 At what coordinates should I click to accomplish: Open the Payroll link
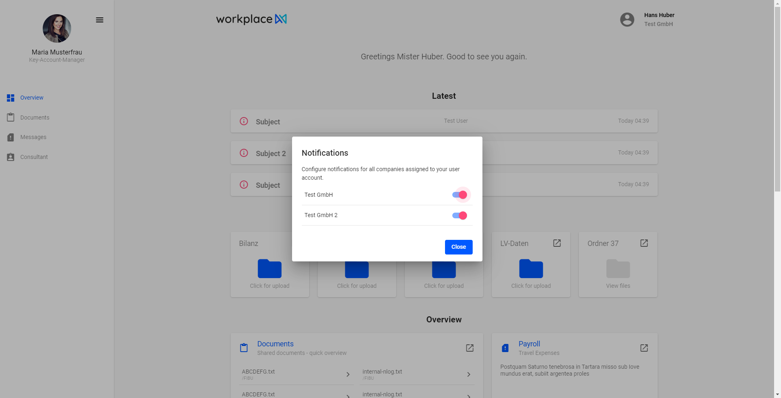(529, 344)
